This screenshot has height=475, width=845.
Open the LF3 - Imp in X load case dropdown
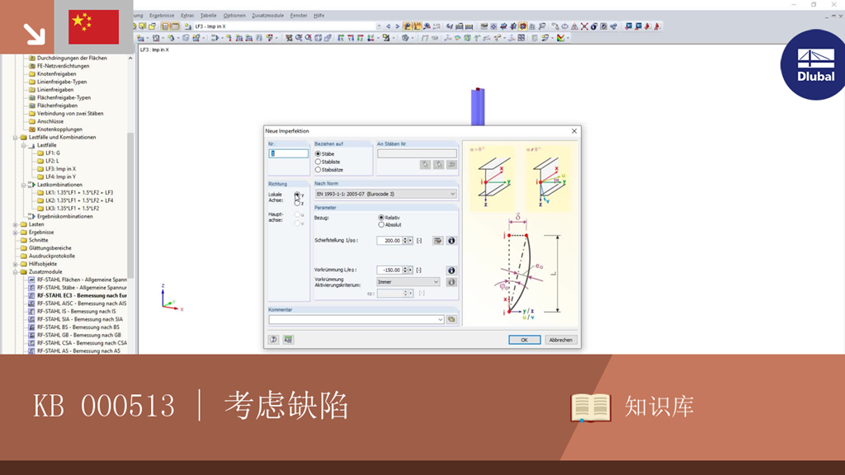378,26
